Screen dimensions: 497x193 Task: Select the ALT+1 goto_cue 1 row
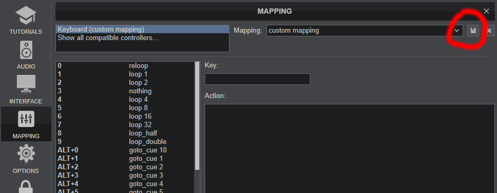click(125, 158)
